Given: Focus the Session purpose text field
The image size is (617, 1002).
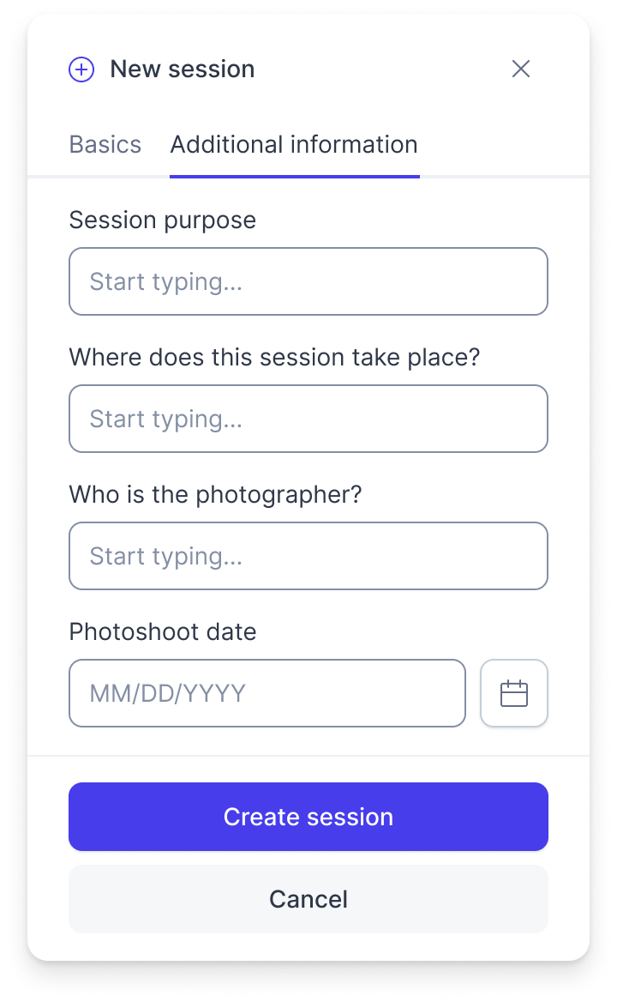Looking at the screenshot, I should [308, 281].
